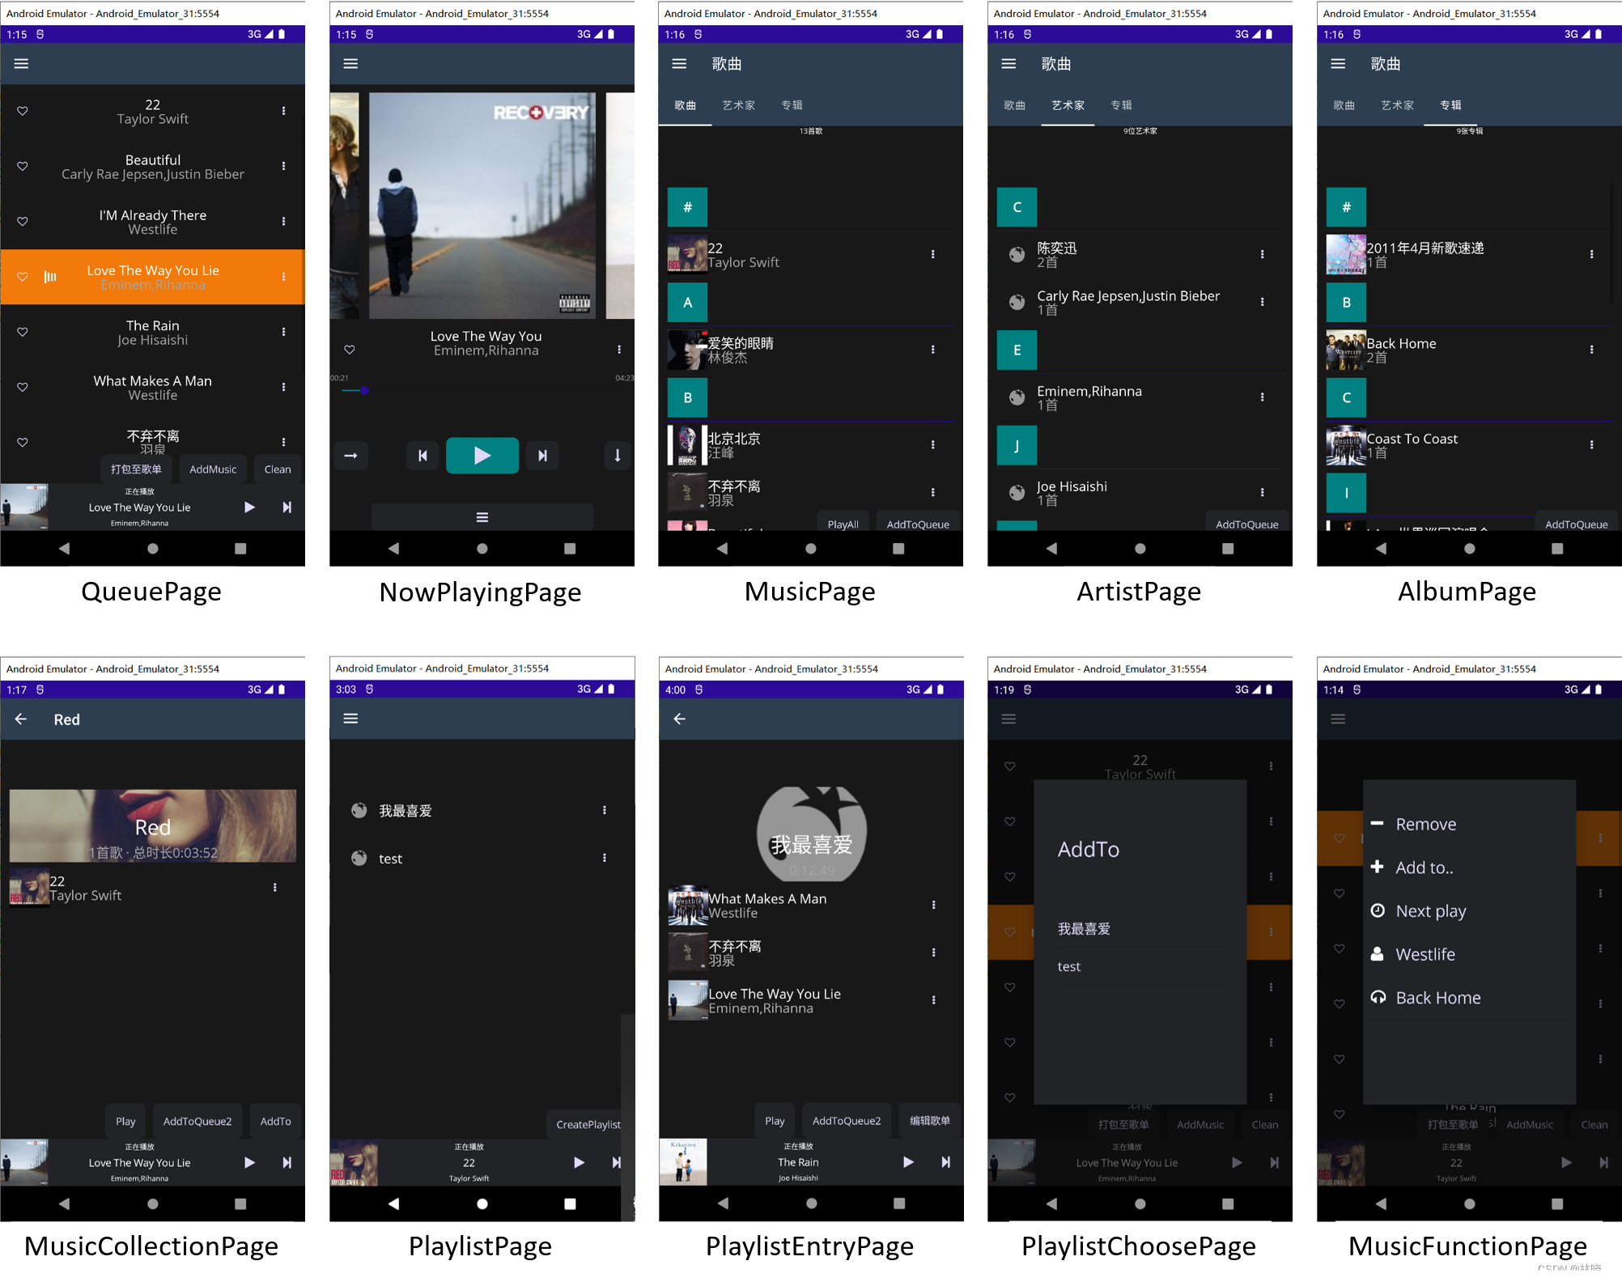Viewport: 1622px width, 1282px height.
Task: Select Add to.. option in MusicFunctionPage
Action: tap(1426, 868)
